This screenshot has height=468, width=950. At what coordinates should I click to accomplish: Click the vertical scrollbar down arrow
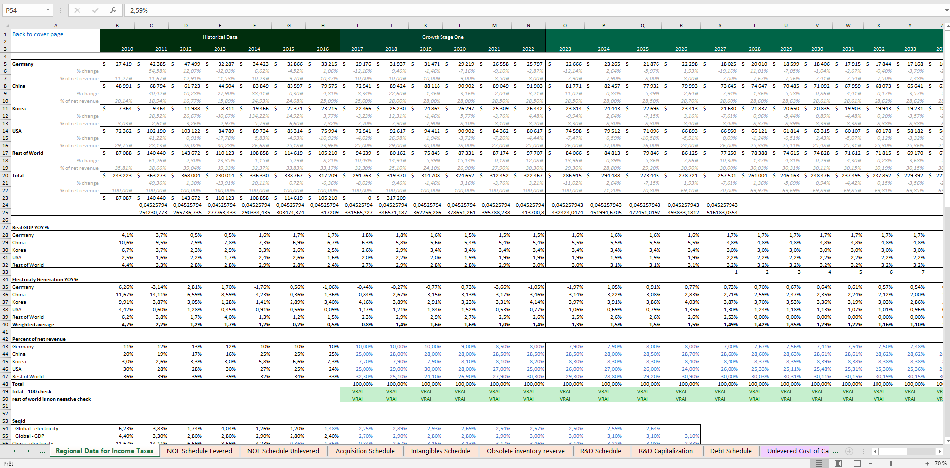947,440
